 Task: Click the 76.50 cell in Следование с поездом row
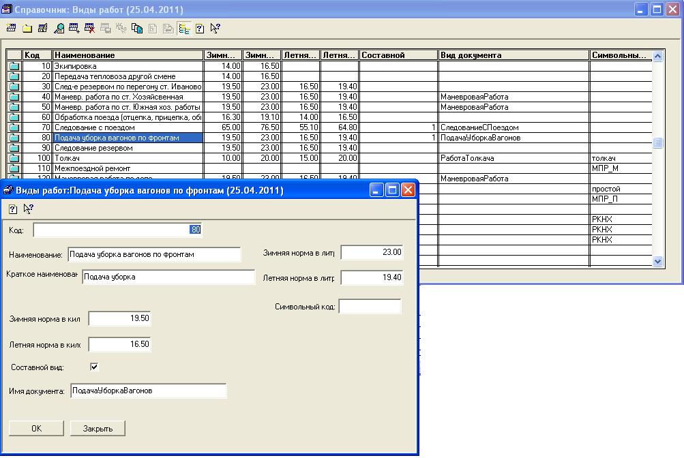(262, 127)
